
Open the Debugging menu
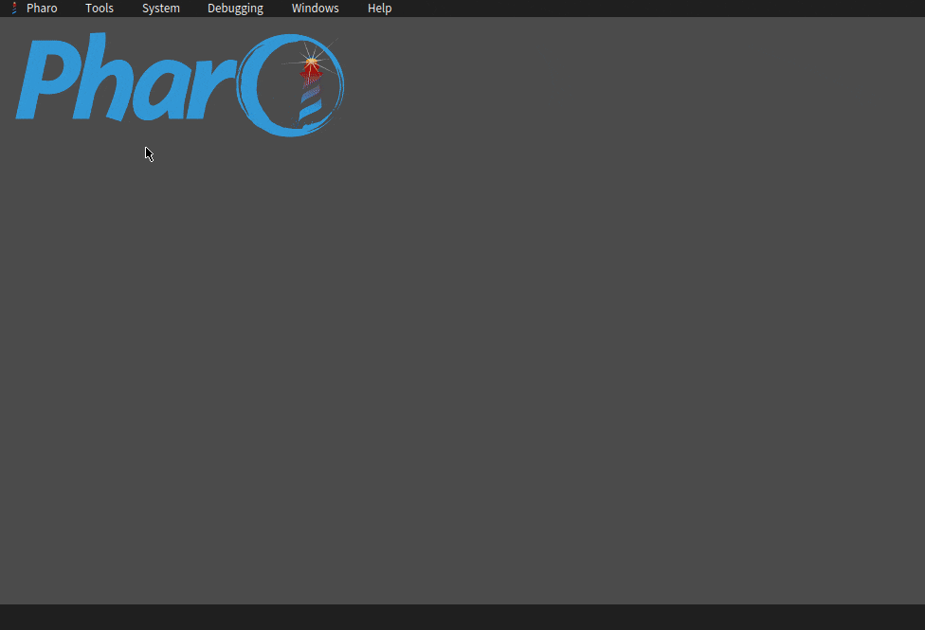click(235, 9)
